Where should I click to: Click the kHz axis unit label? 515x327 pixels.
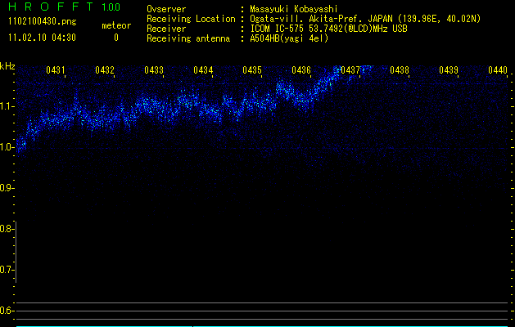coord(8,66)
